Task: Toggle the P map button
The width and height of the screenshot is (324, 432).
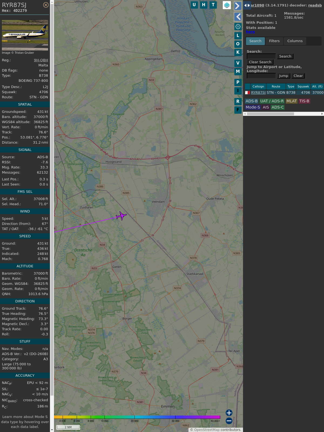Action: (x=238, y=82)
